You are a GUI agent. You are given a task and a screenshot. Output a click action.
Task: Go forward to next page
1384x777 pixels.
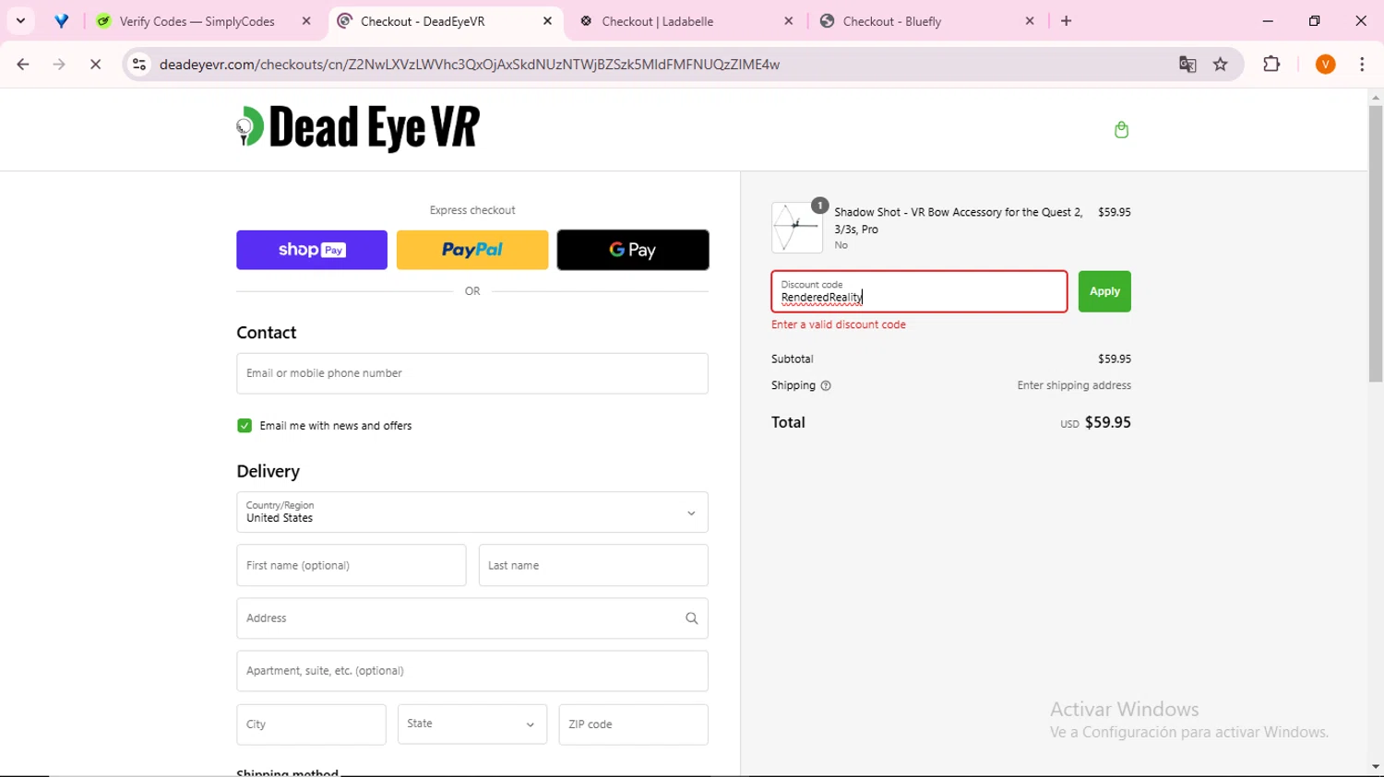point(59,65)
